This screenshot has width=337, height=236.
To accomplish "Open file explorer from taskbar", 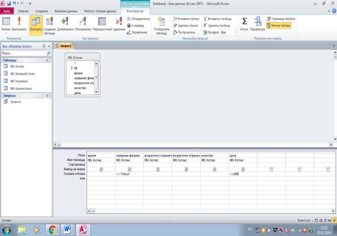I will [x=22, y=230].
